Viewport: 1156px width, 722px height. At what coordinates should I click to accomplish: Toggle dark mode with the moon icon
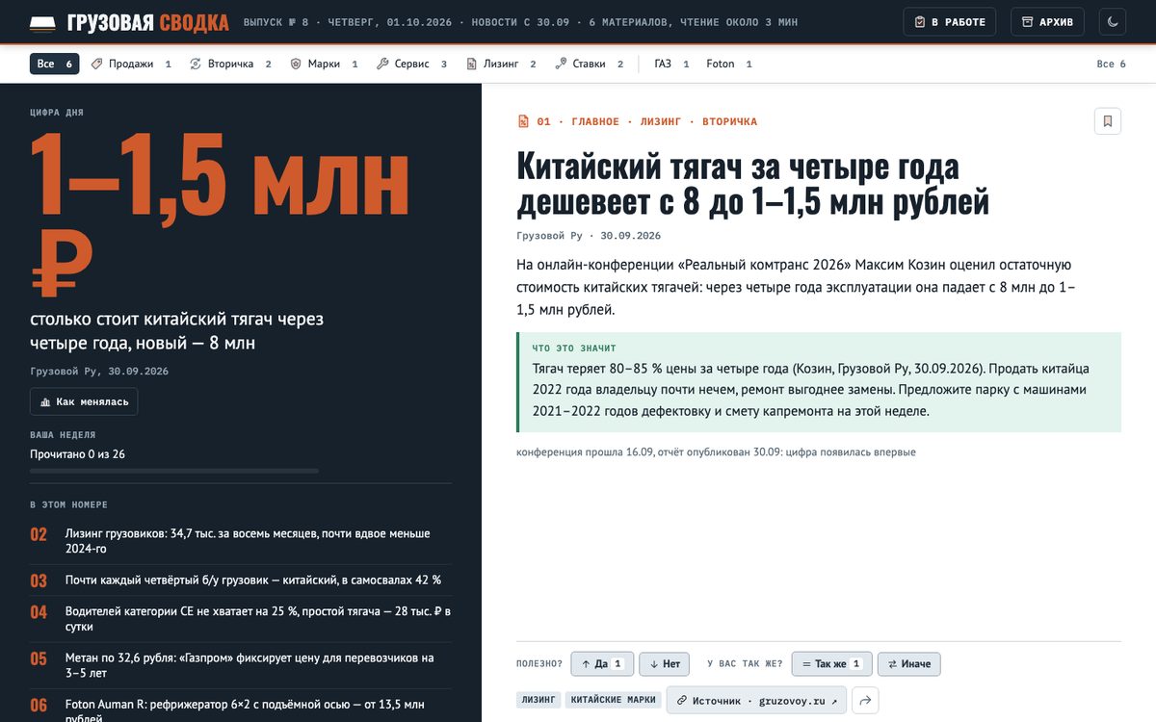click(1114, 22)
